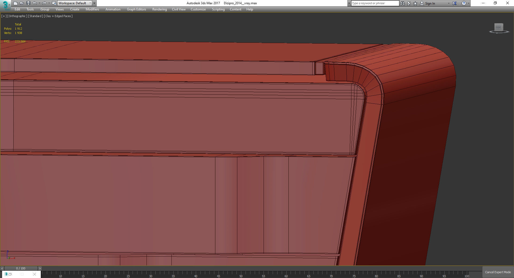Open the Group menu
The image size is (514, 278).
click(45, 9)
